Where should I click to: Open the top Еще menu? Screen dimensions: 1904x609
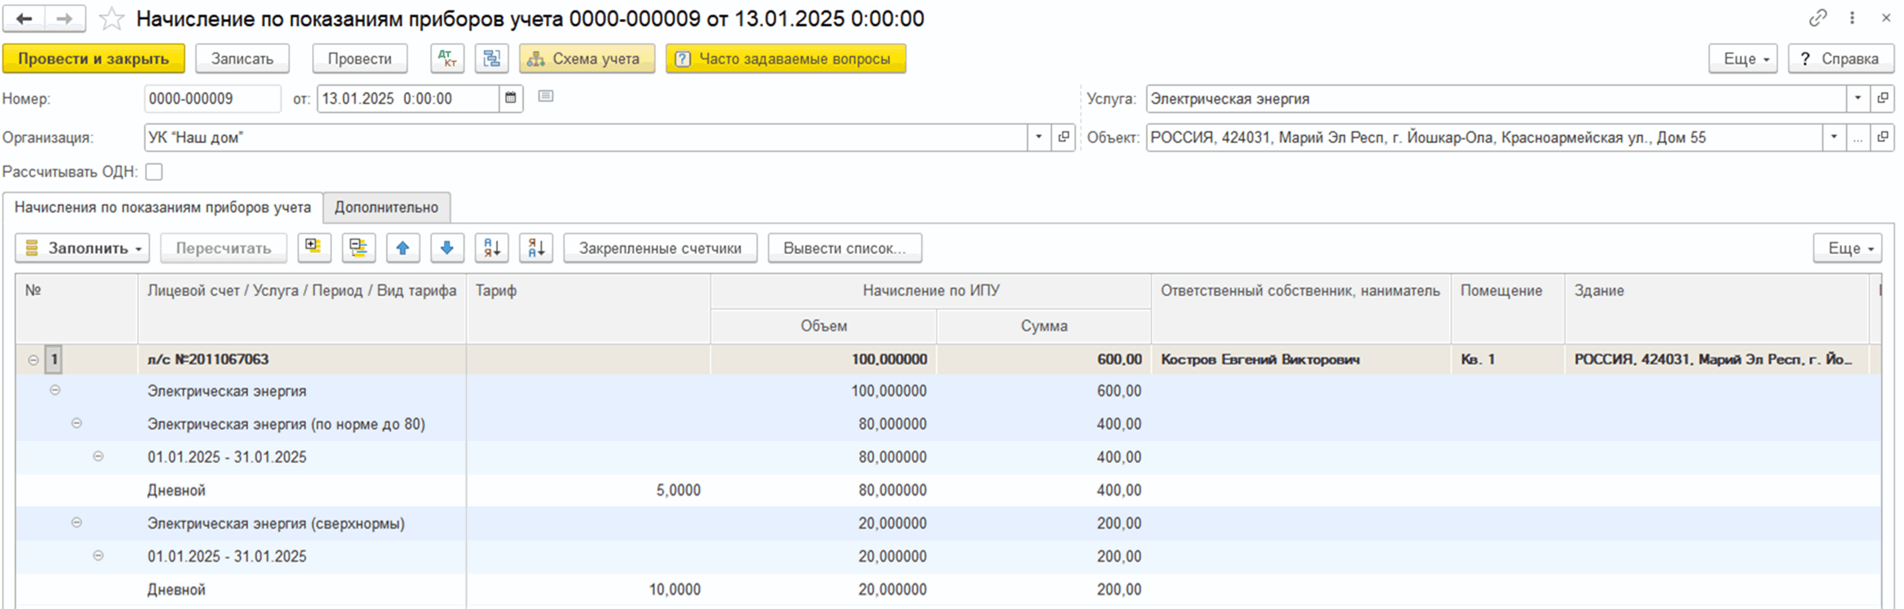(1743, 58)
